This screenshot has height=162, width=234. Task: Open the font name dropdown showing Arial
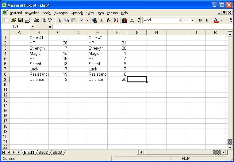point(180,20)
